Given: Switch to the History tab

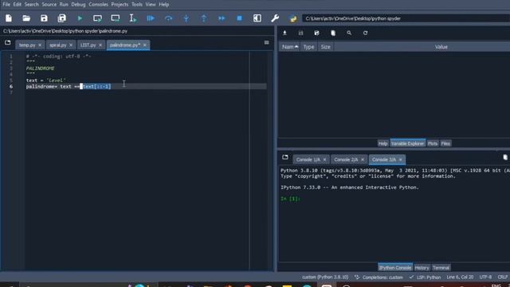Looking at the screenshot, I should coord(422,268).
